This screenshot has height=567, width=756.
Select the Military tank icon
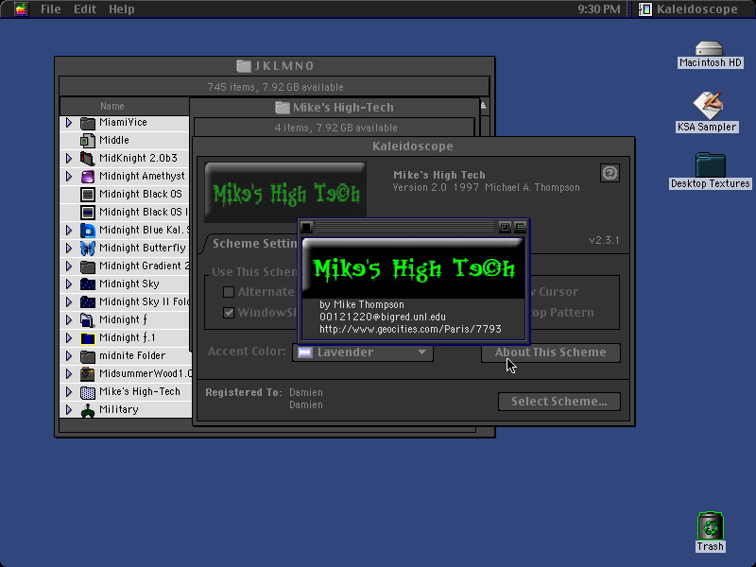point(87,409)
